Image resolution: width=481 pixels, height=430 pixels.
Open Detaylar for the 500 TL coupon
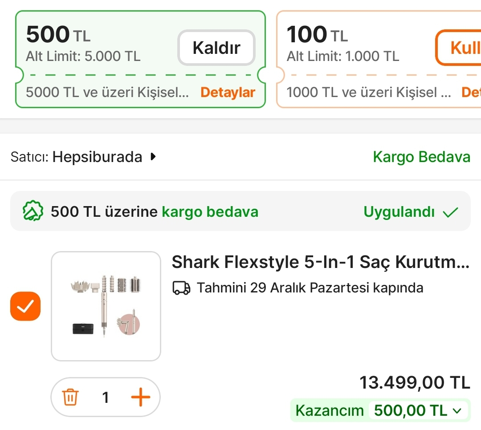[228, 92]
